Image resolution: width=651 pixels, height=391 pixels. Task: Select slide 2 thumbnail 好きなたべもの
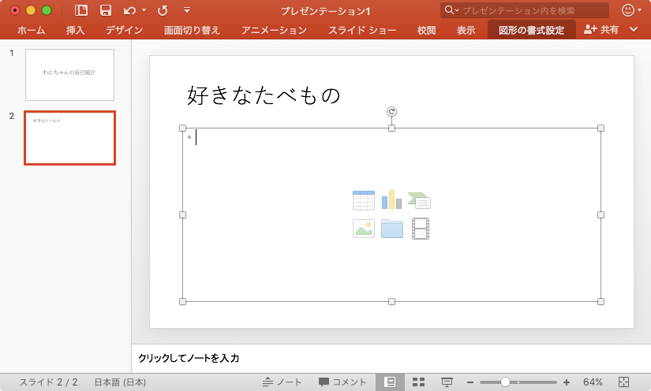pos(69,138)
